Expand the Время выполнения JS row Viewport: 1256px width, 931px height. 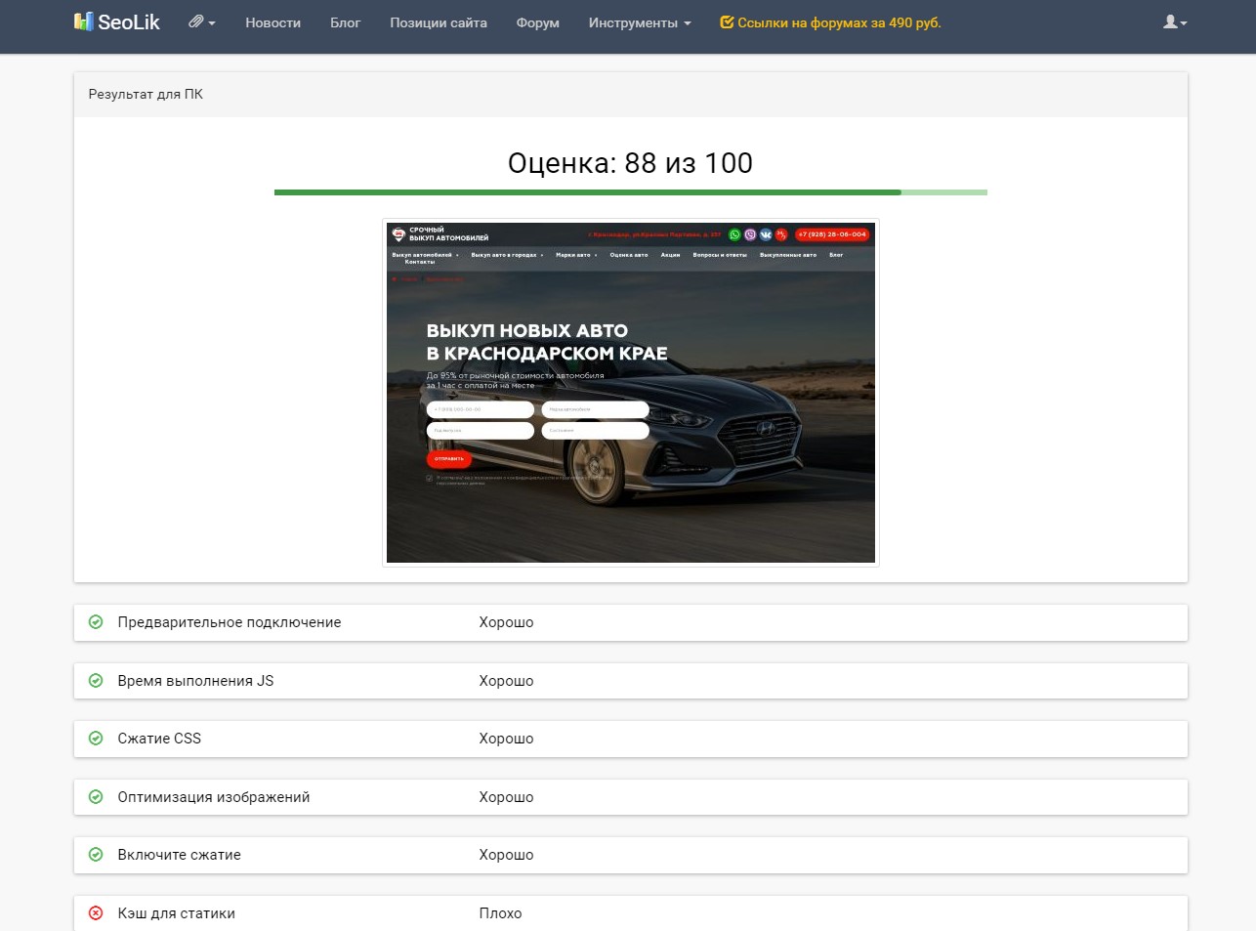[x=631, y=681]
